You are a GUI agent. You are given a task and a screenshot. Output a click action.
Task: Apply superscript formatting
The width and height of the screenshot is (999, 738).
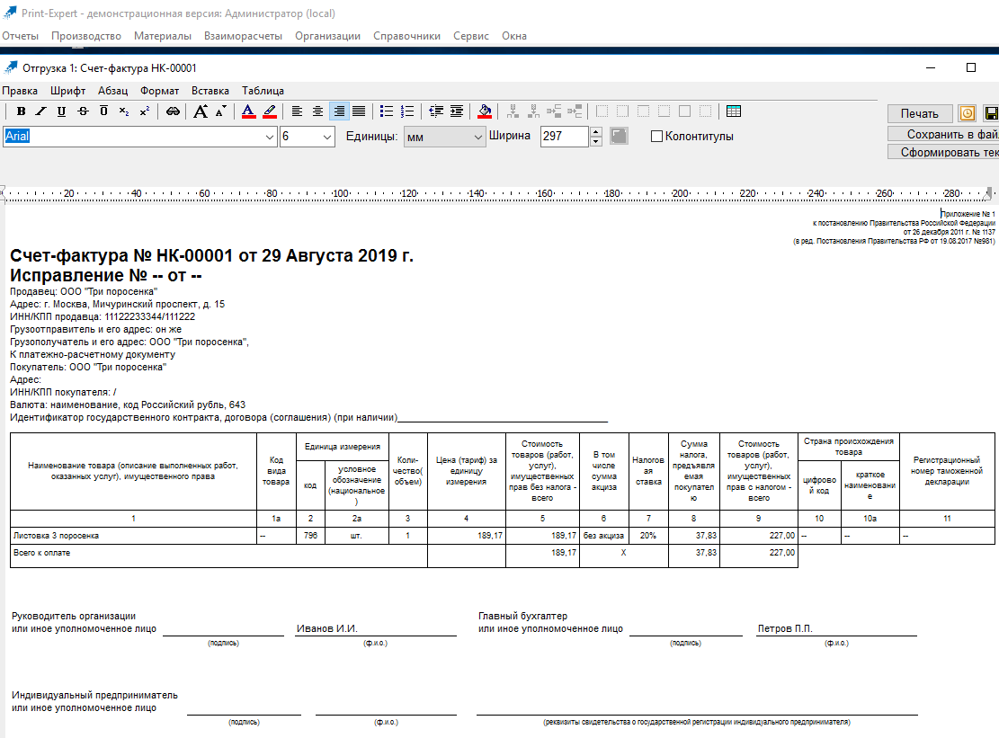(145, 111)
